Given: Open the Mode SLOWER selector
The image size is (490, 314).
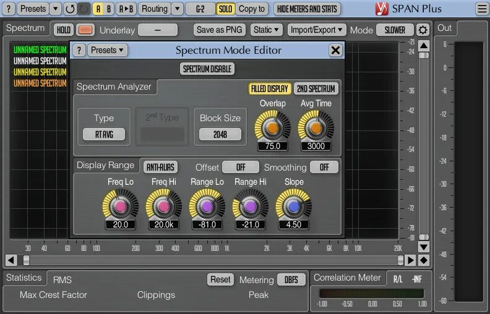Looking at the screenshot, I should 395,30.
